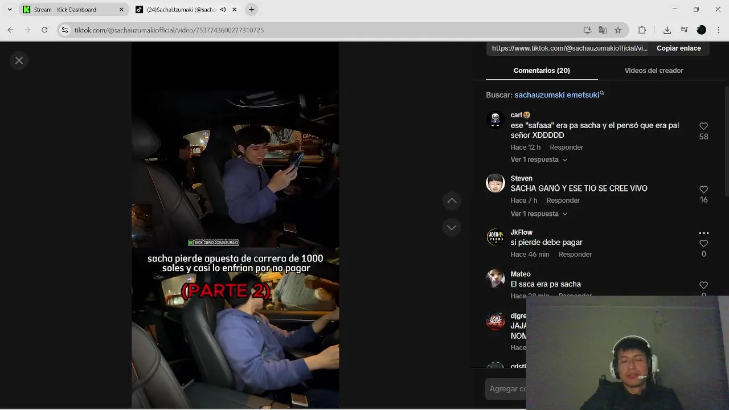Screen dimensions: 729x410
Task: Go back in browser history
Action: tap(10, 30)
